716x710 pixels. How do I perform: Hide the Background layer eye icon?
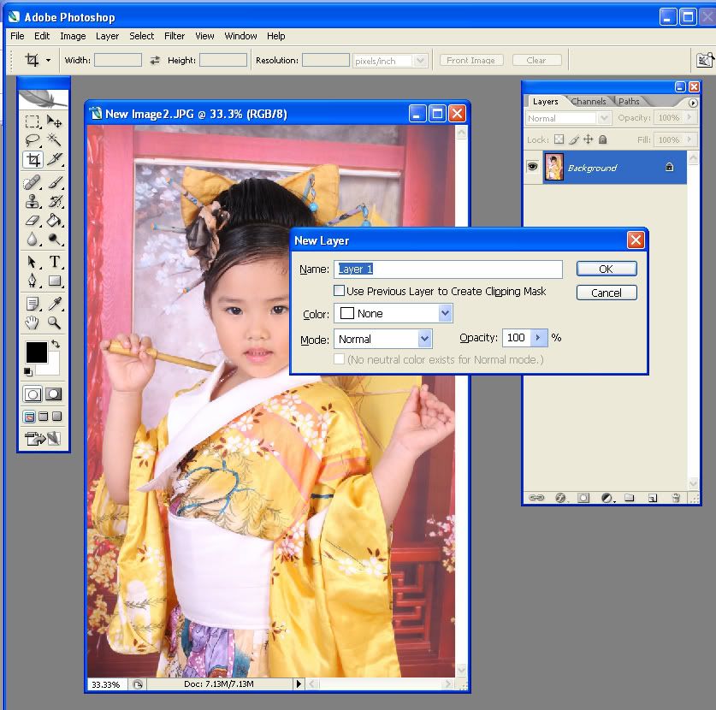click(532, 168)
